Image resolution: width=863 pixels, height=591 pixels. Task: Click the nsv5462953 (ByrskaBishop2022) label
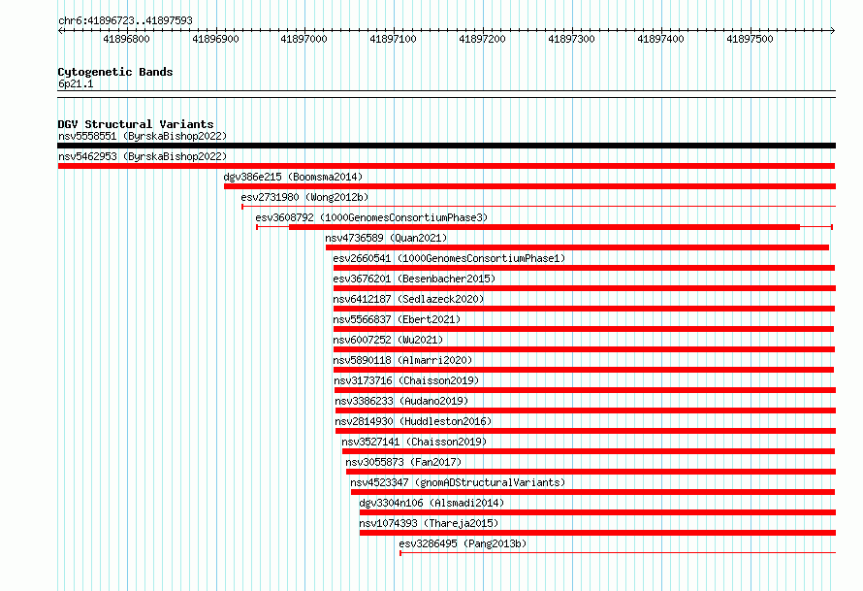[x=143, y=156]
